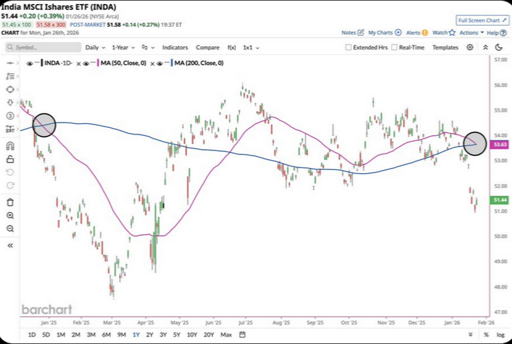
Task: Click the lock drawings icon
Action: point(10,159)
